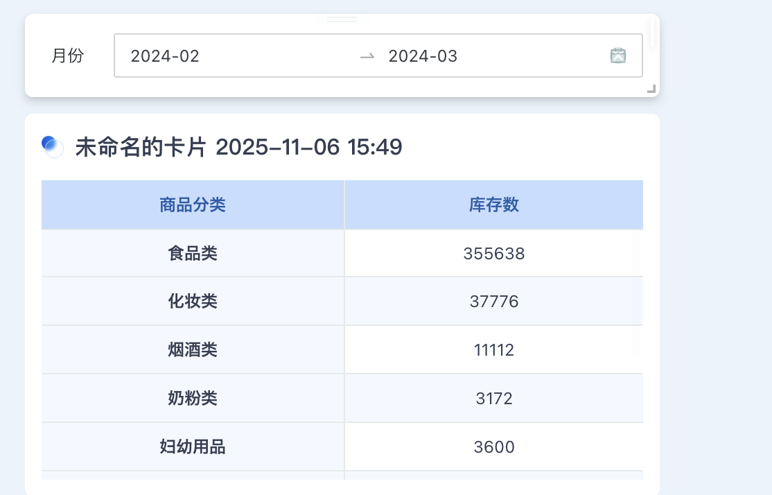Click the resize handle at filter panel corner
This screenshot has height=495, width=772.
pyautogui.click(x=651, y=89)
